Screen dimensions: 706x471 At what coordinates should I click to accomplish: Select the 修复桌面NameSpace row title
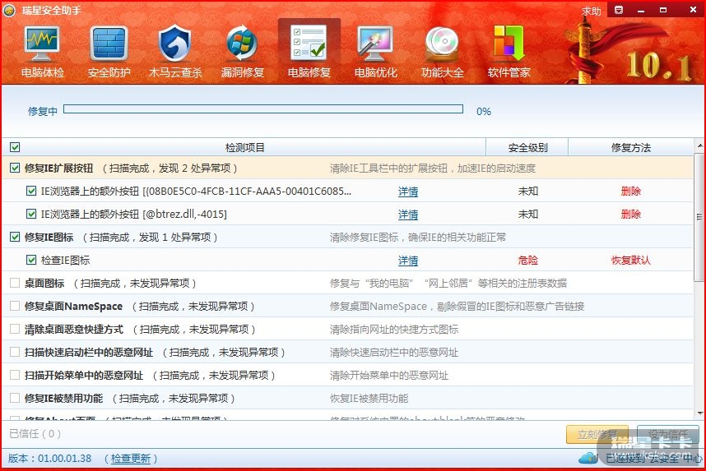pos(73,307)
